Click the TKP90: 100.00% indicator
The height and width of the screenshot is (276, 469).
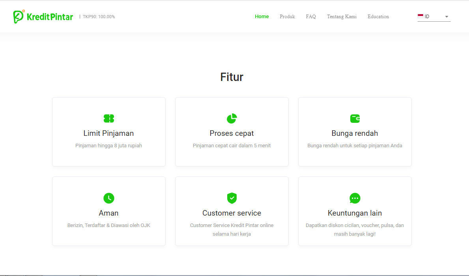click(99, 17)
